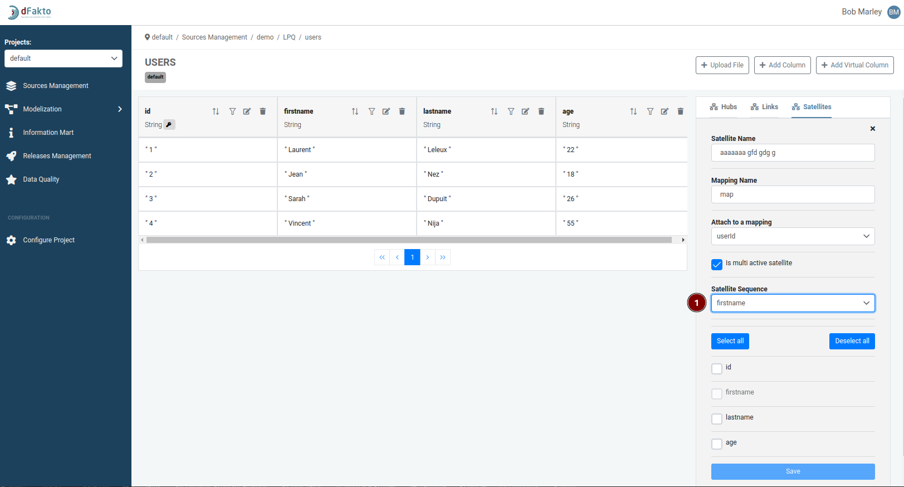Check the id column checkbox

coord(717,369)
